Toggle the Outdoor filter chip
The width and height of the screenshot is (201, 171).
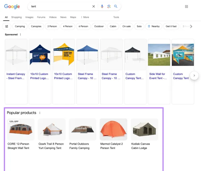point(99,26)
